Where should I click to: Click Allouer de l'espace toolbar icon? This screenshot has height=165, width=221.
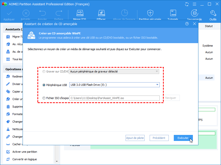click(x=124, y=13)
